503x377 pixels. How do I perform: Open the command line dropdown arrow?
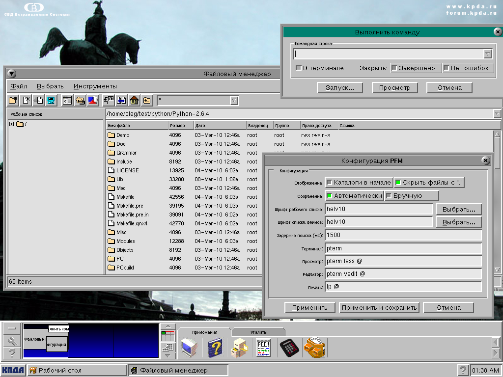pos(487,54)
